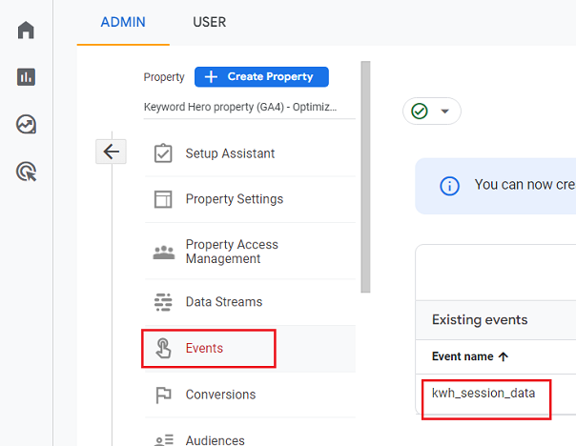Open Property Settings menu item
The height and width of the screenshot is (446, 576).
tap(250, 199)
